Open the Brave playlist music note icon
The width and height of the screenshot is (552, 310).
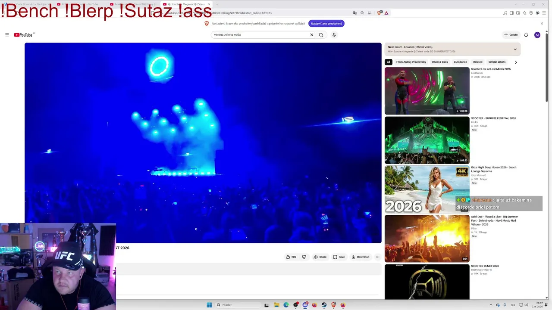pos(505,13)
